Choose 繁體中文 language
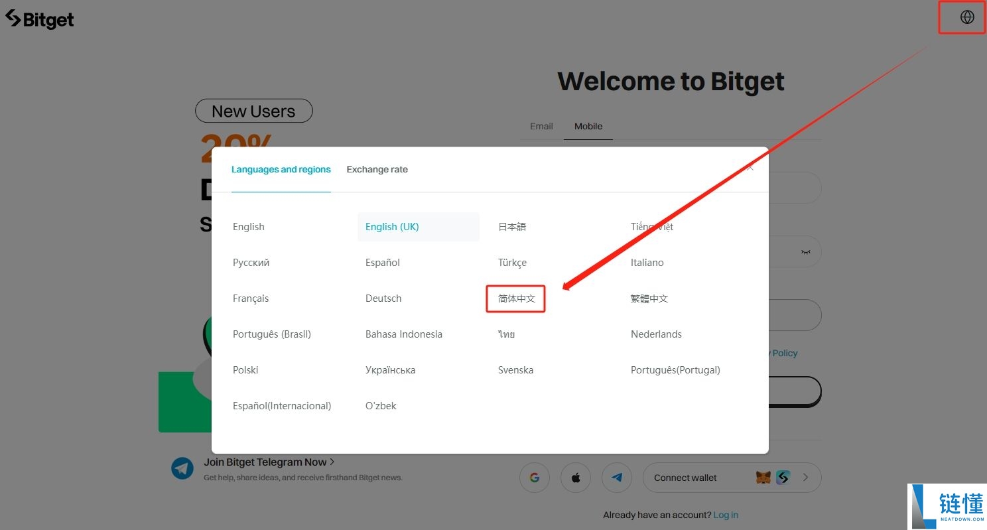Image resolution: width=987 pixels, height=530 pixels. coord(649,298)
